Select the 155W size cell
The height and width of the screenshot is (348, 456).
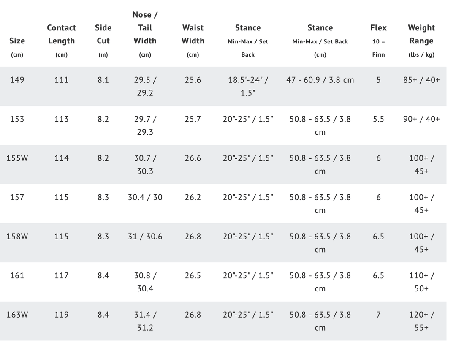tap(17, 158)
